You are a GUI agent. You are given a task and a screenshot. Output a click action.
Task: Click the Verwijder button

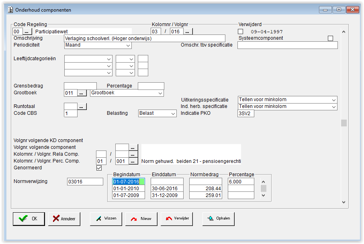tap(177, 219)
